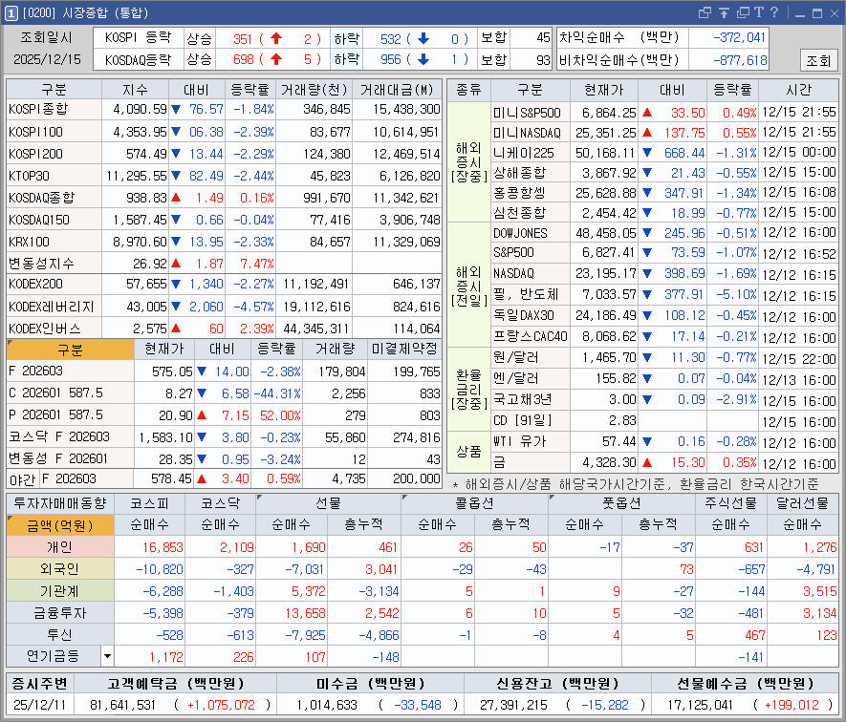Select the 필, 반도체 row
The width and height of the screenshot is (846, 722).
(x=664, y=295)
